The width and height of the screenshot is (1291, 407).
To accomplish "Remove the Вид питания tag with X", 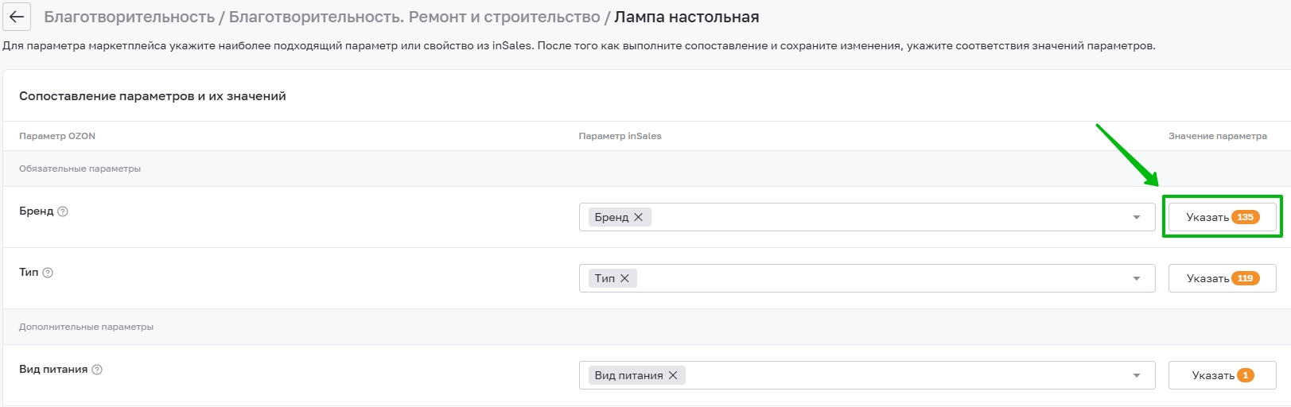I will point(673,375).
